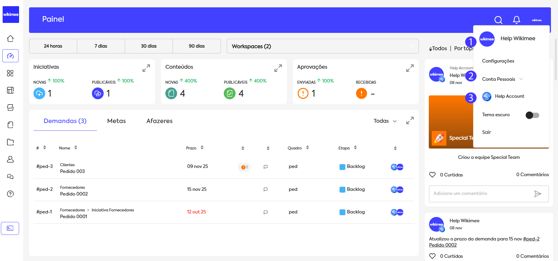Open the Todas filter dropdown
This screenshot has height=261, width=558.
385,121
